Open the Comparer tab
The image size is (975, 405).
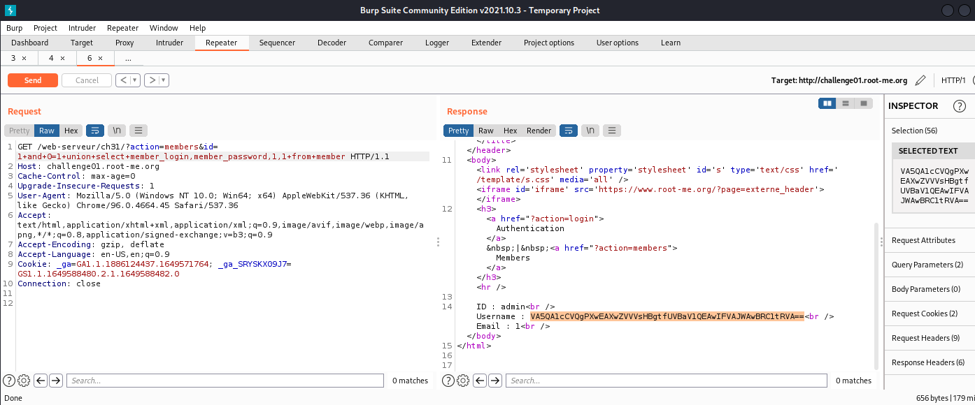coord(385,43)
